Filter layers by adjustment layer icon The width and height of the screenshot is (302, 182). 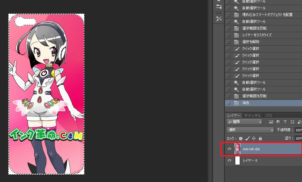click(278, 122)
